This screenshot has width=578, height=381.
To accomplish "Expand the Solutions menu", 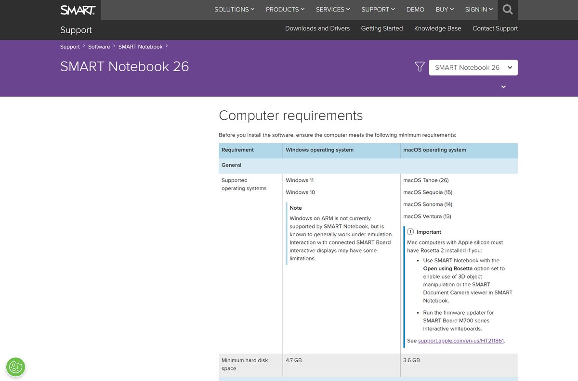I will pos(235,10).
